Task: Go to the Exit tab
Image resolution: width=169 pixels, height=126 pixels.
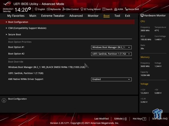Action: (x=128, y=16)
